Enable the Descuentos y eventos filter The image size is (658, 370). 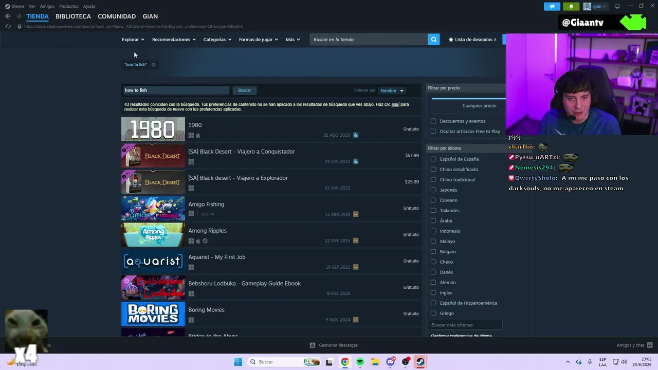pos(433,121)
